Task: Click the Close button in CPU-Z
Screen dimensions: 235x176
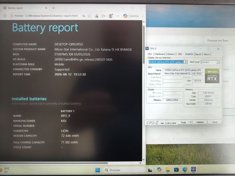Action: (215, 122)
